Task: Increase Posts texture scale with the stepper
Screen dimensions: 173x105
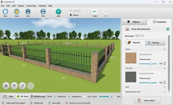Action: [x=165, y=63]
